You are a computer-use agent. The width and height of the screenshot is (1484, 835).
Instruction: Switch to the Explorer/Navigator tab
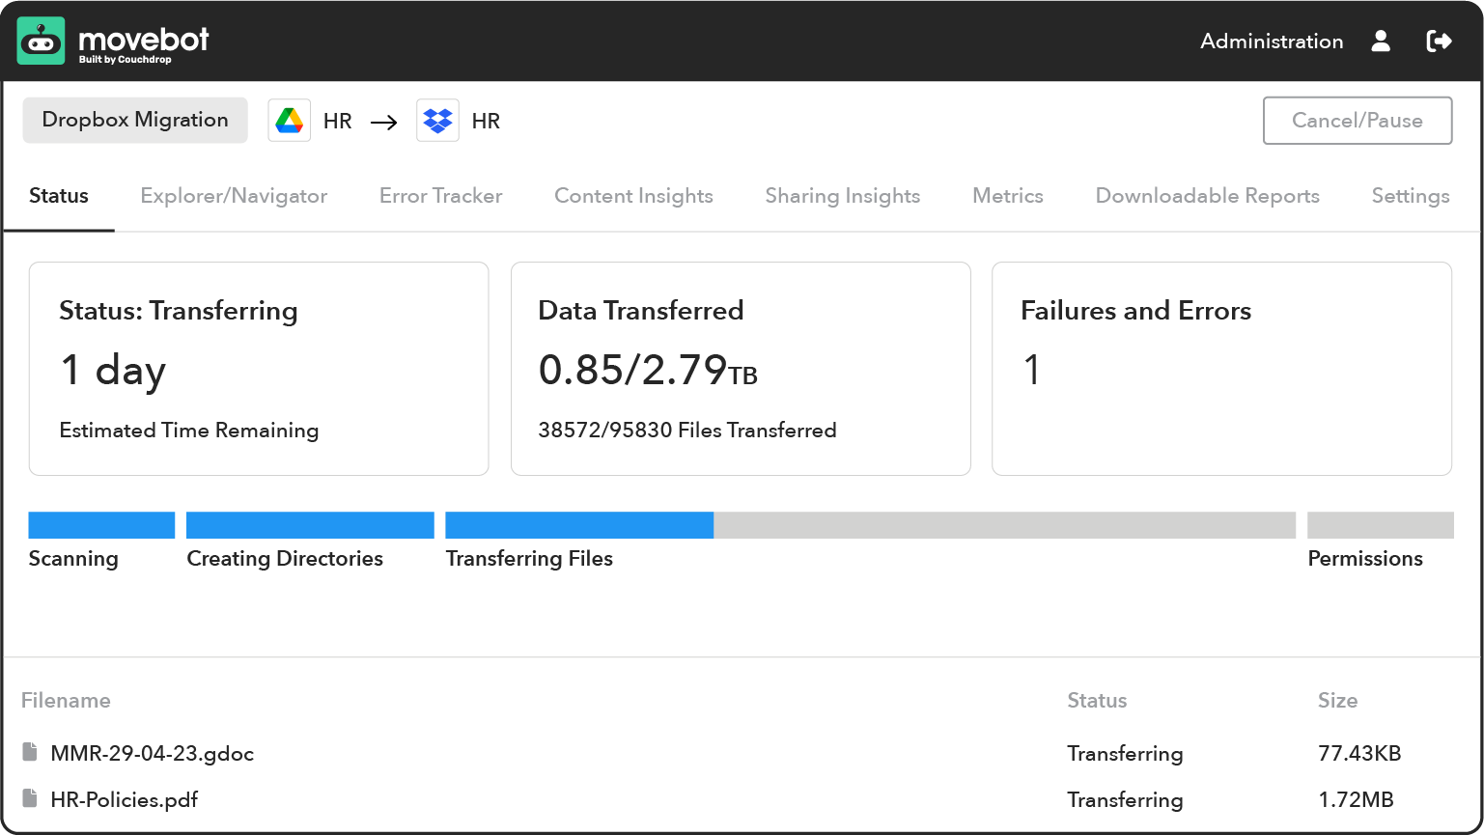tap(234, 196)
